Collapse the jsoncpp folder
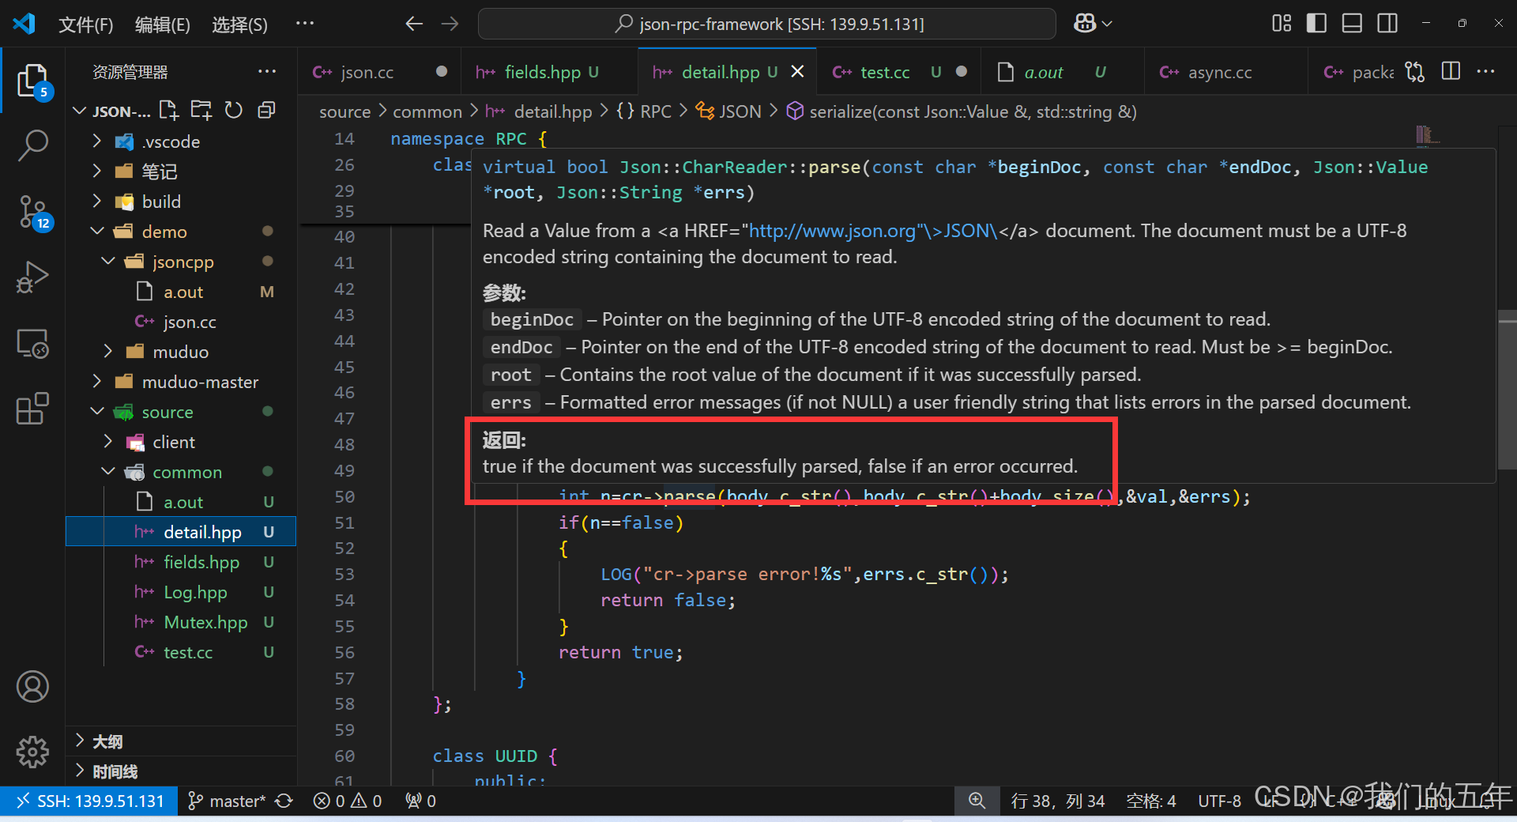Viewport: 1517px width, 822px height. pos(180,262)
